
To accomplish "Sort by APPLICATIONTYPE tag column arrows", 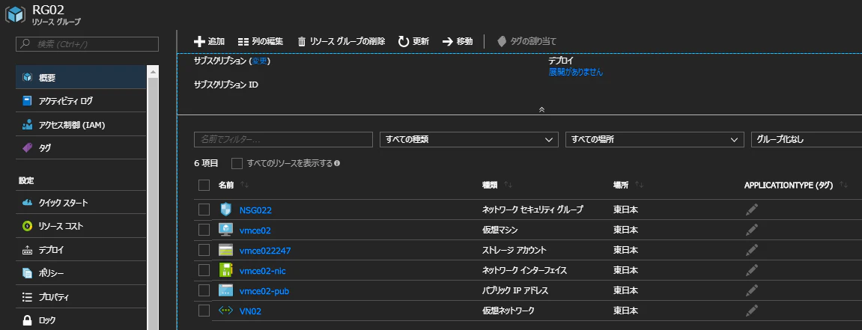I will (x=843, y=186).
